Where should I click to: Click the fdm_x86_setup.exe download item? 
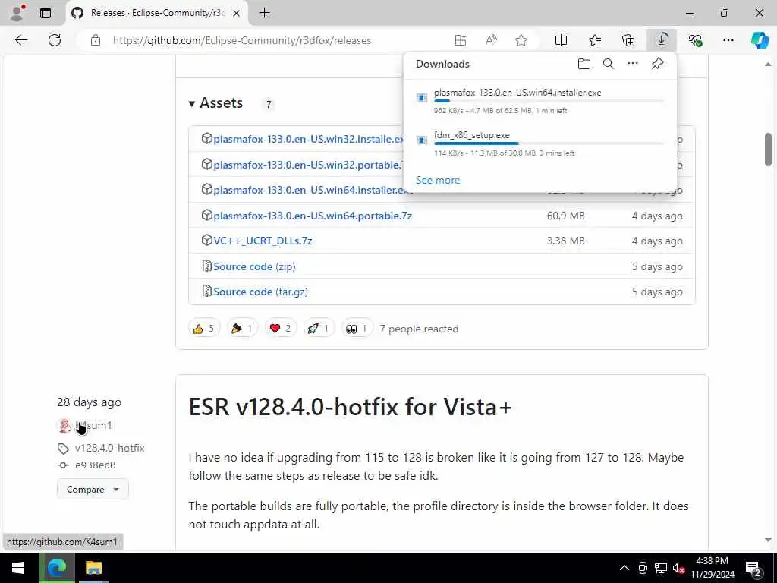tap(540, 143)
